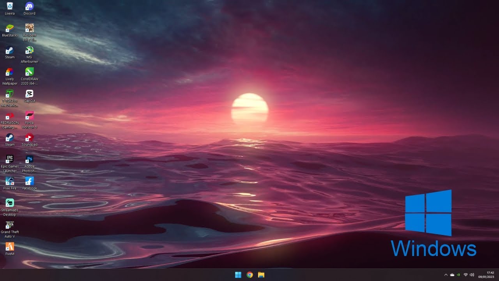
Task: Open the Windows Start menu
Action: coord(238,275)
